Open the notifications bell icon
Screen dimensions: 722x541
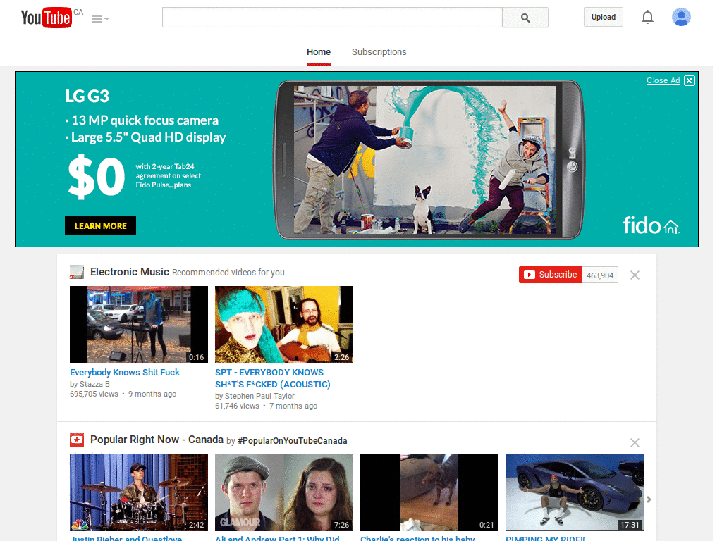647,17
